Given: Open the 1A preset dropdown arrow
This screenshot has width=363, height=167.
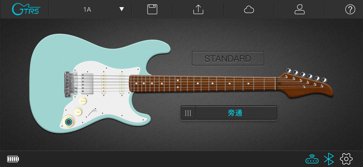Looking at the screenshot, I should point(122,9).
